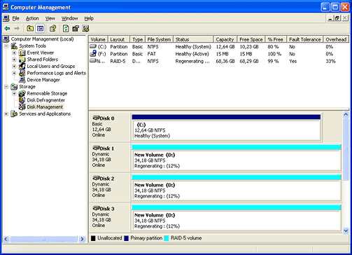Sort by the Status column header
The image size is (352, 255).
[x=193, y=39]
